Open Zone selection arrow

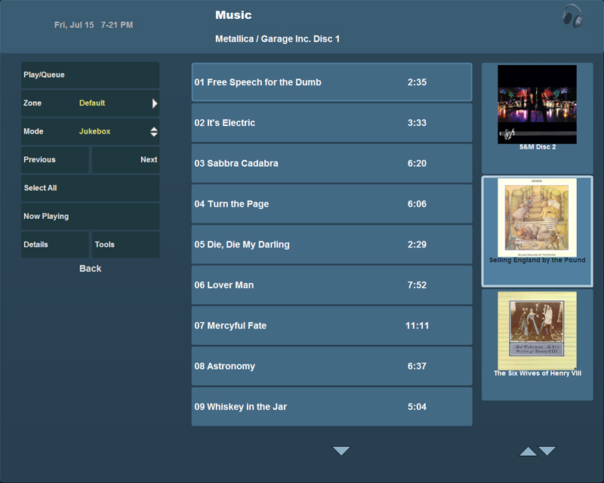pos(154,103)
